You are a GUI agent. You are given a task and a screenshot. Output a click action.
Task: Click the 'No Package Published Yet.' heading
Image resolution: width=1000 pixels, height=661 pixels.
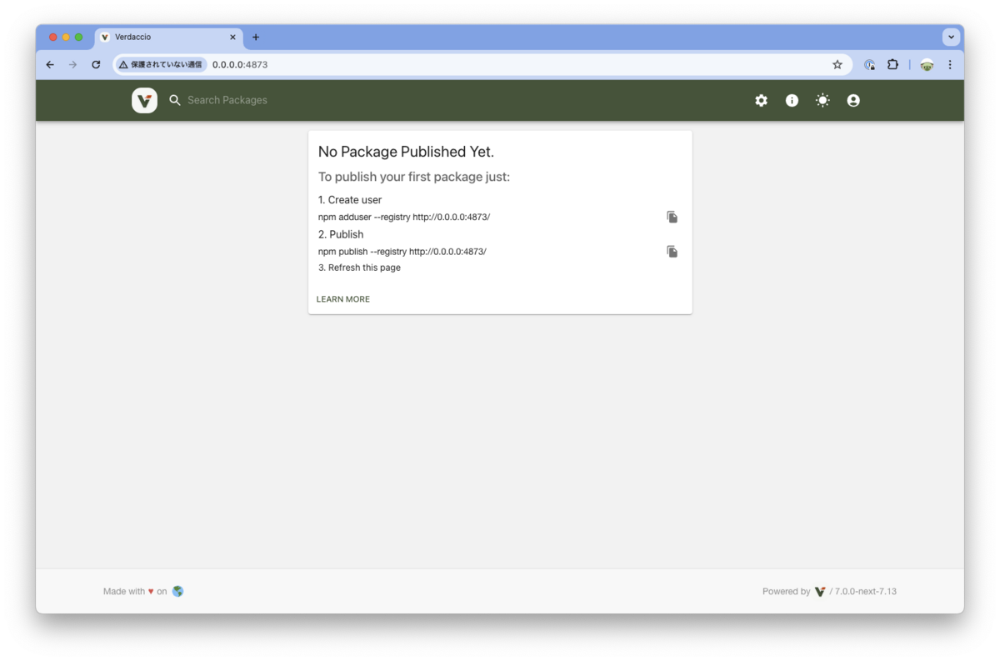pos(406,152)
